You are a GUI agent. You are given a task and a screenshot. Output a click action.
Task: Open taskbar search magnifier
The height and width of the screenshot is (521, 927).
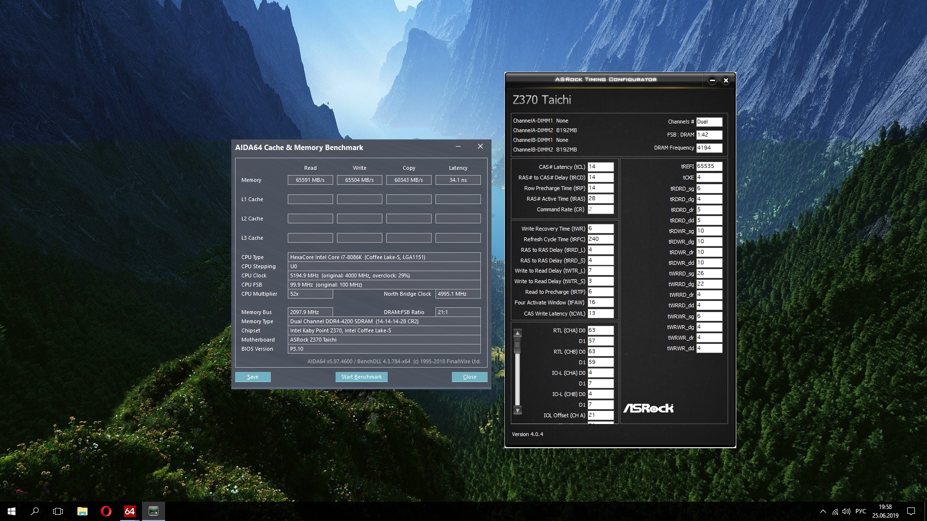[x=35, y=511]
